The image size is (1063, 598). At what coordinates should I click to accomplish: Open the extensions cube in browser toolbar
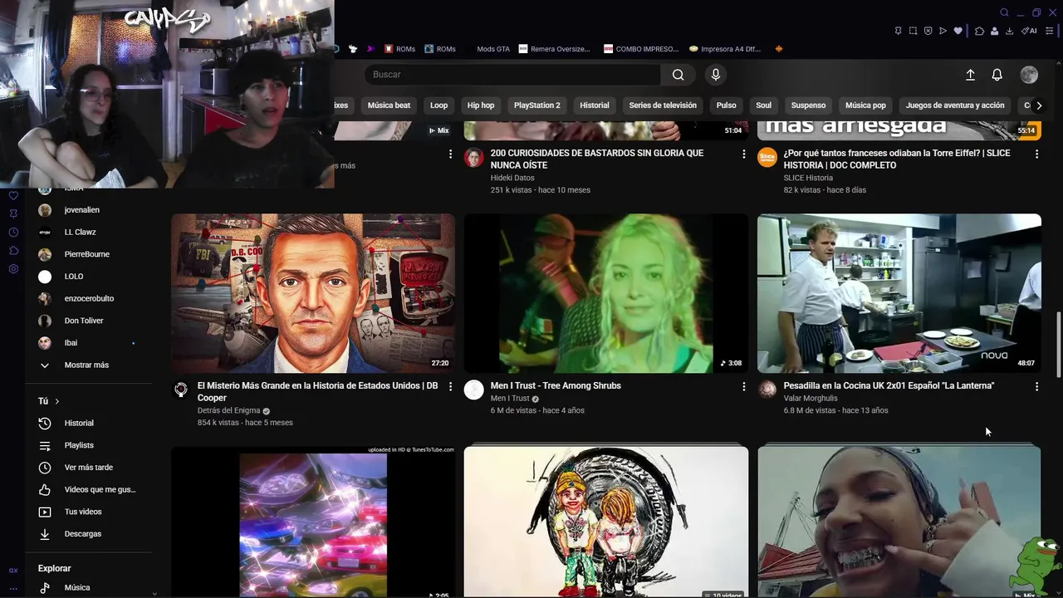point(980,31)
